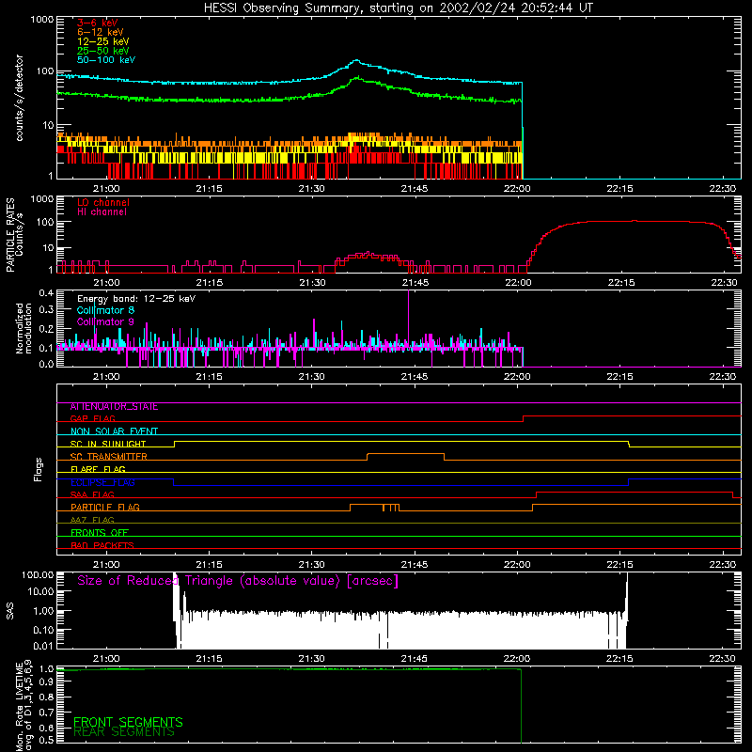Click the 100.00 y-axis value of SAS panel
Viewport: 752px width, 752px height.
coord(38,575)
